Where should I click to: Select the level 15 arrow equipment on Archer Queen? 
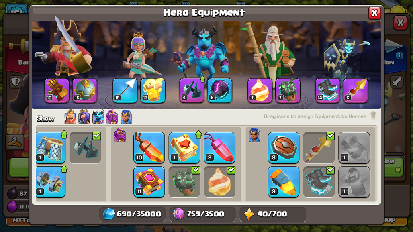click(x=125, y=90)
